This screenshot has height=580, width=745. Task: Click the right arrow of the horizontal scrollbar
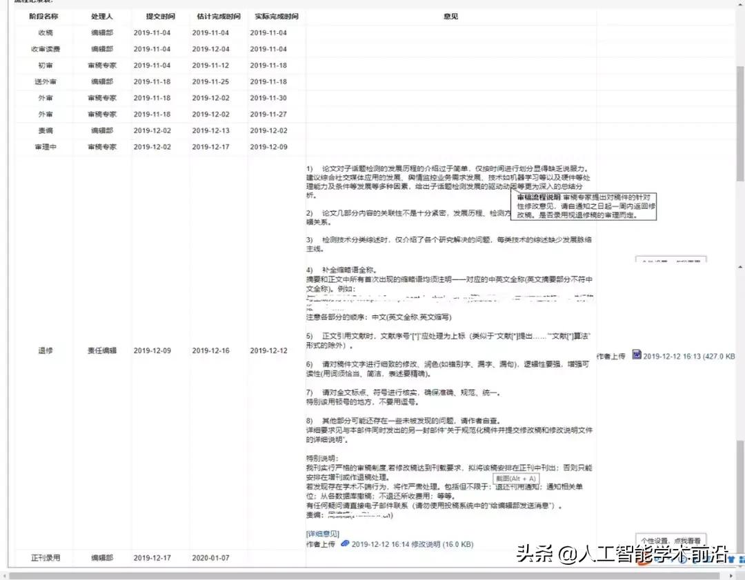click(731, 577)
